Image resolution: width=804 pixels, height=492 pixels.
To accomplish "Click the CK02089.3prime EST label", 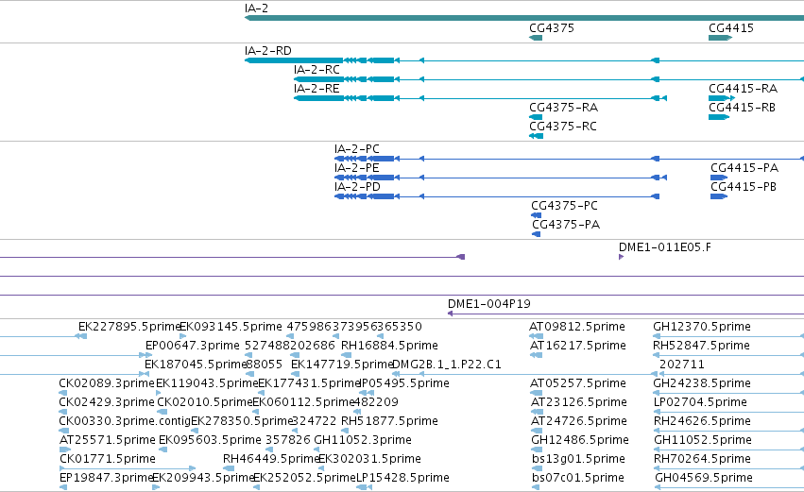I will point(107,383).
